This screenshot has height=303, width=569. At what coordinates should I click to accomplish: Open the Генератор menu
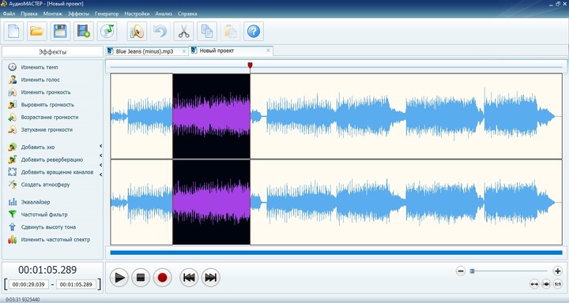[107, 13]
